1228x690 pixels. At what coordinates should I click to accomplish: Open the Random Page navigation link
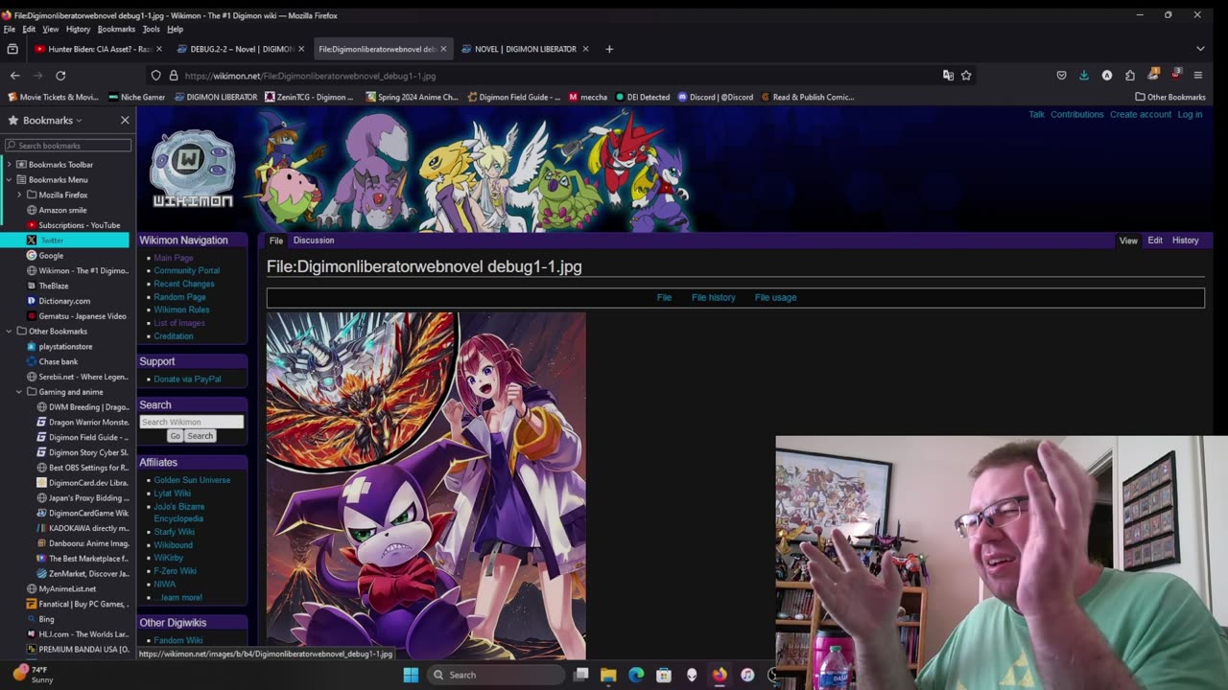point(179,297)
